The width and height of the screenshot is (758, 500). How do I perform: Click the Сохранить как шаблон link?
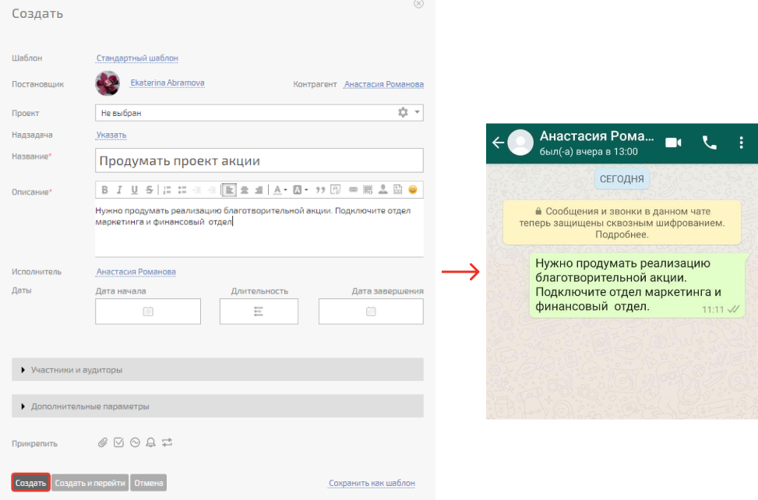pos(372,483)
